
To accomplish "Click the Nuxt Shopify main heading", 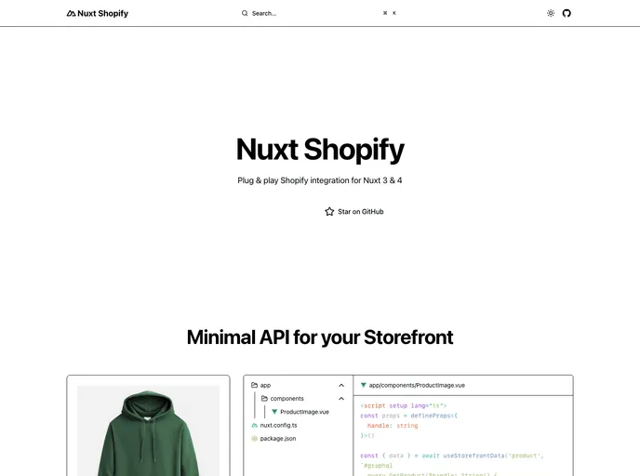I will pyautogui.click(x=320, y=150).
